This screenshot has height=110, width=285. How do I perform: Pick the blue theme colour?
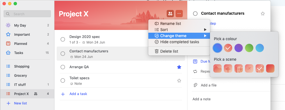click(217, 48)
